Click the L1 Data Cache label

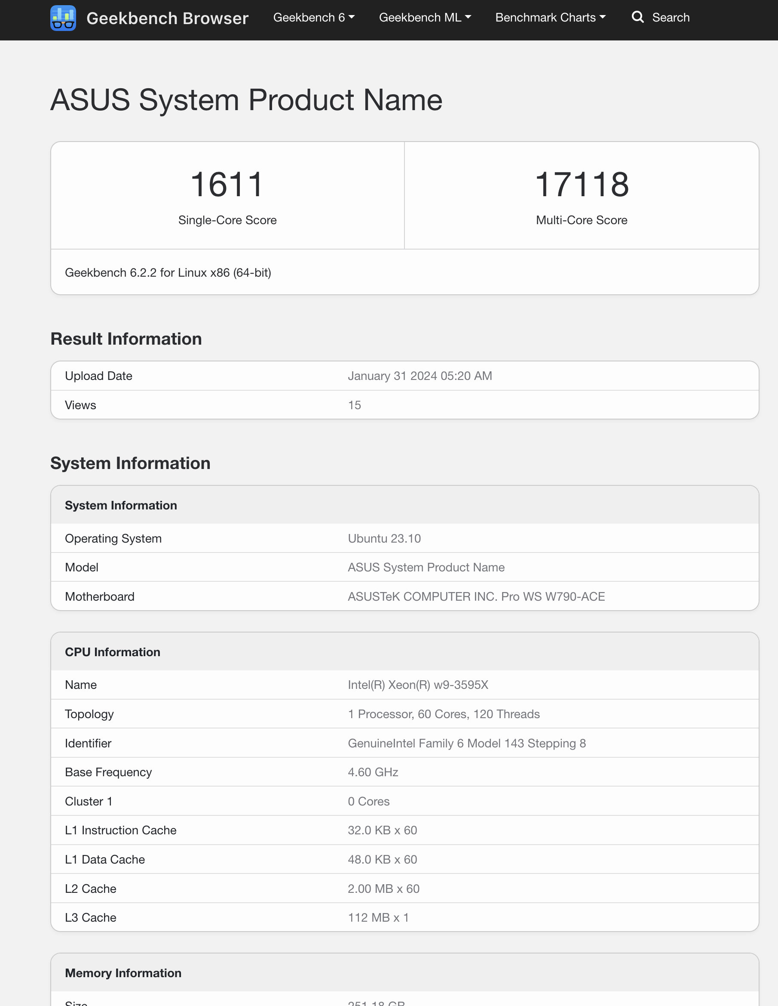(105, 860)
